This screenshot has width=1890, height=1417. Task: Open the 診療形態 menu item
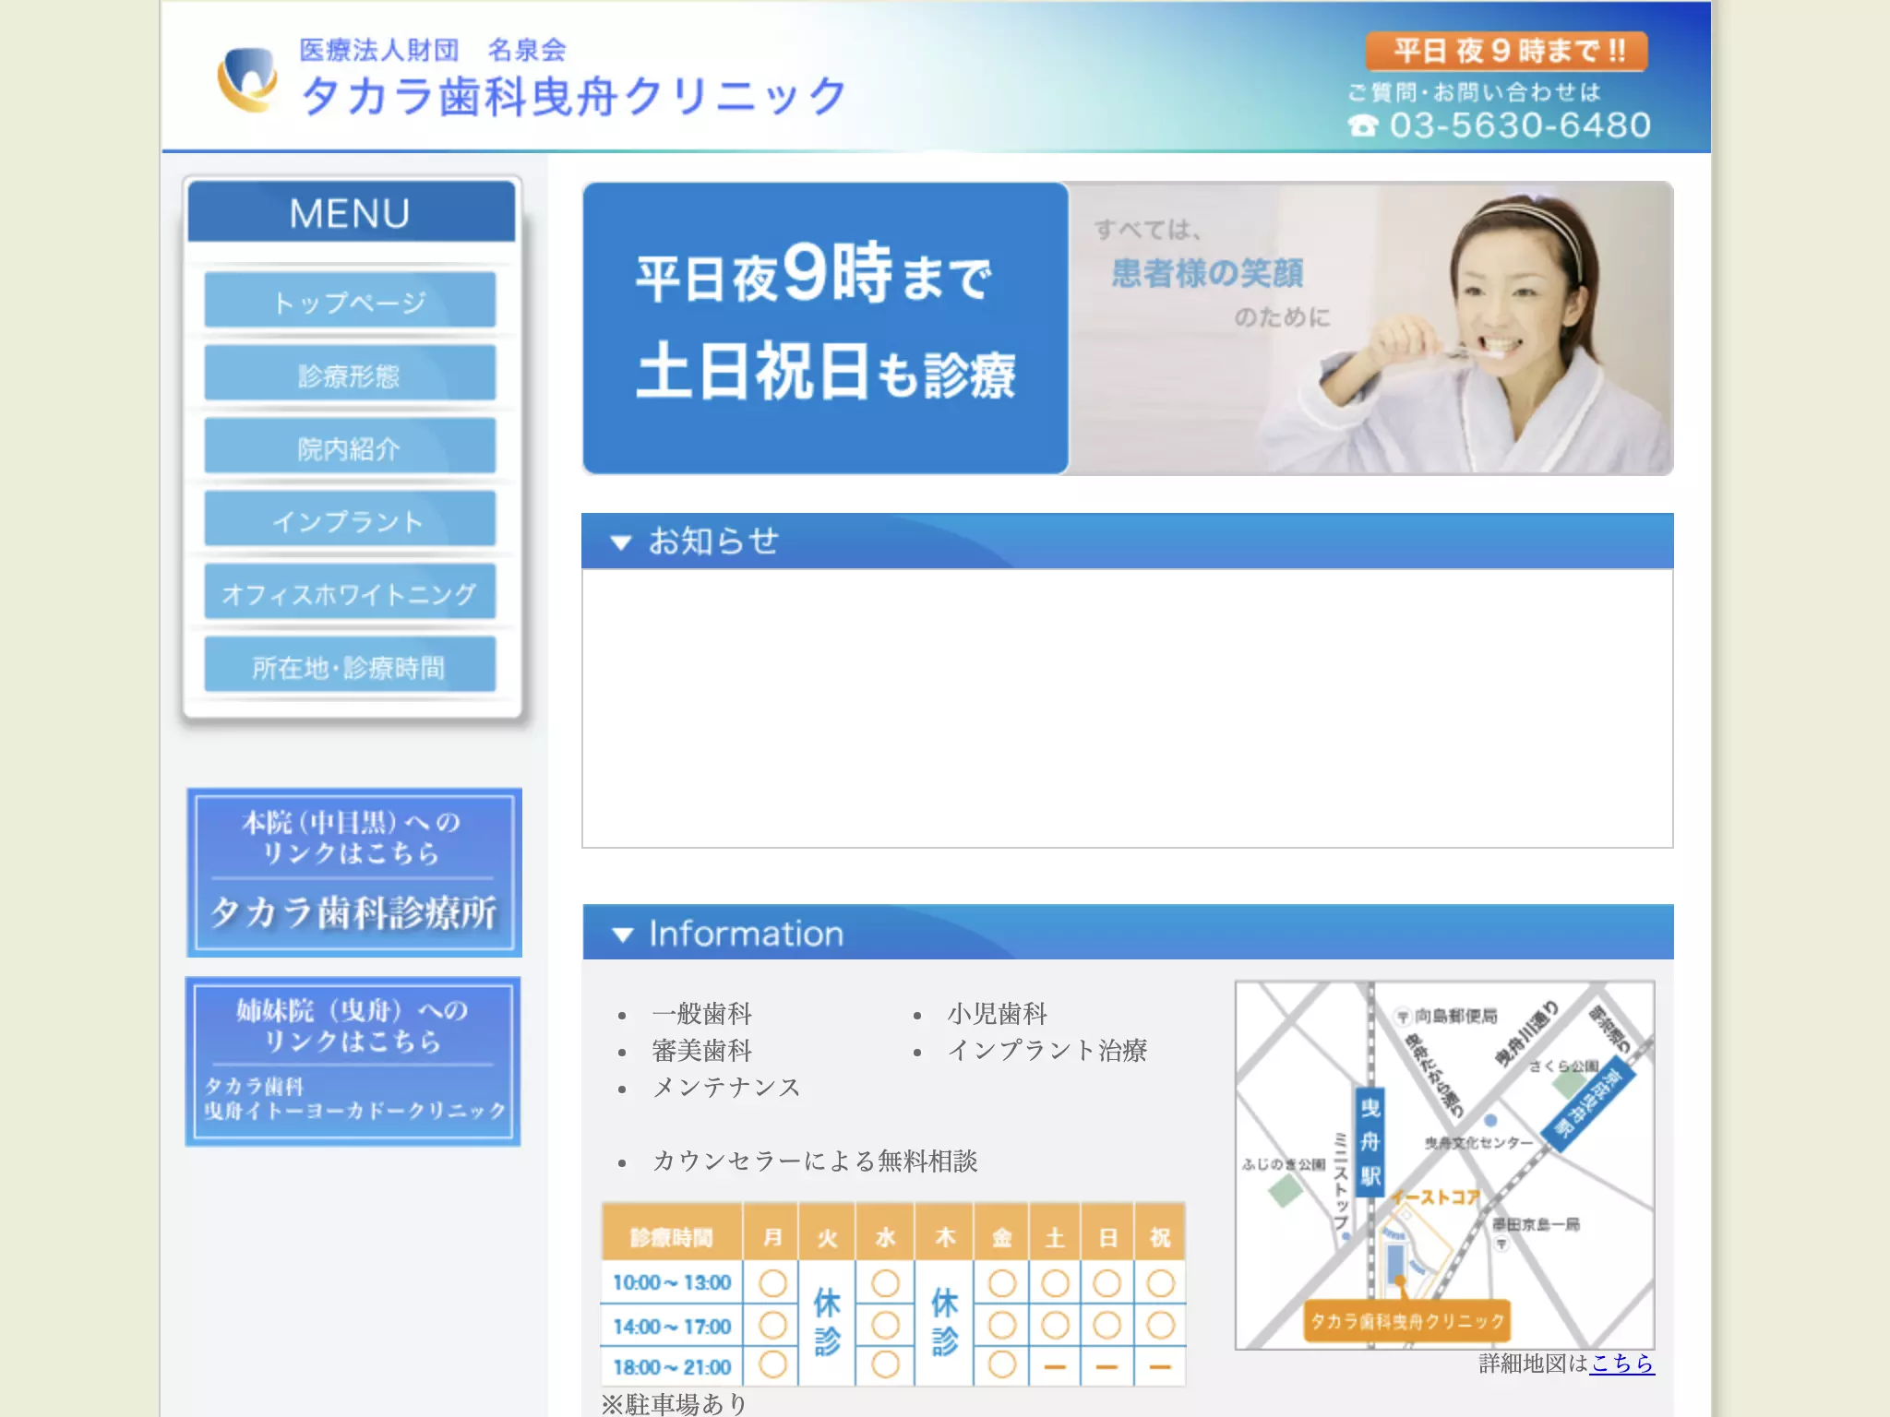(350, 374)
